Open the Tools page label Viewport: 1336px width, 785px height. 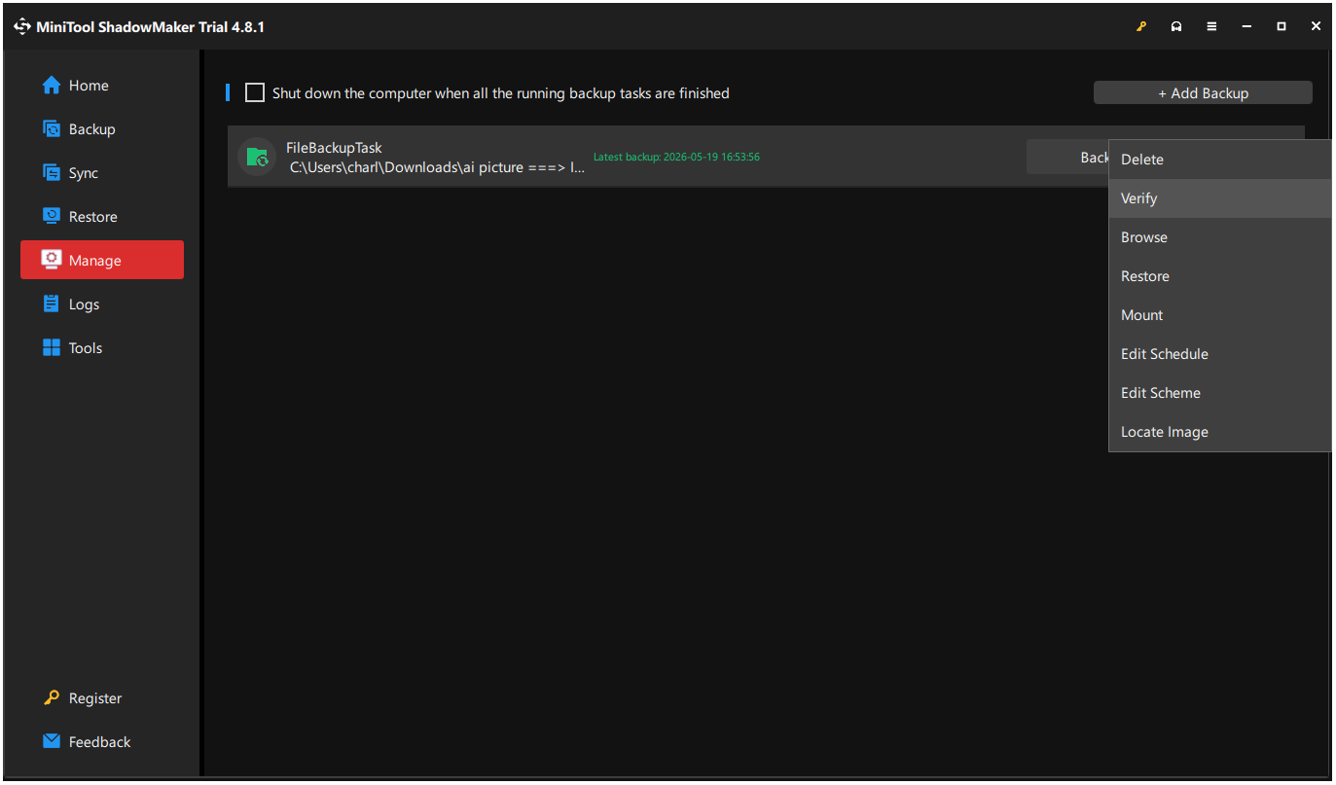(86, 348)
